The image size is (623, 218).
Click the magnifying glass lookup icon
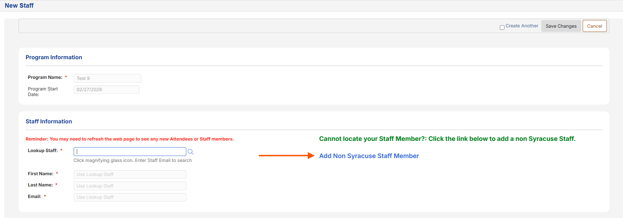pos(190,152)
